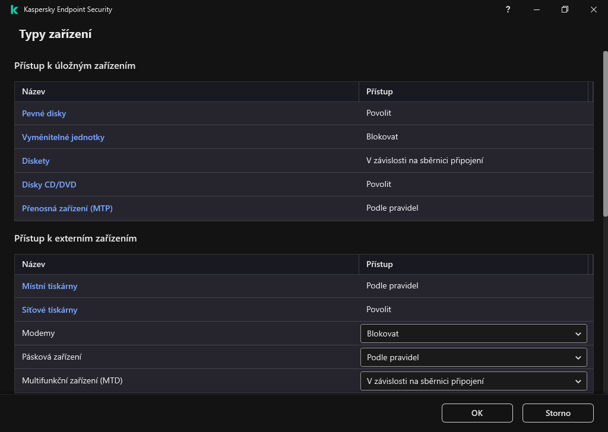Open the Disky CD/DVD settings link

click(49, 184)
